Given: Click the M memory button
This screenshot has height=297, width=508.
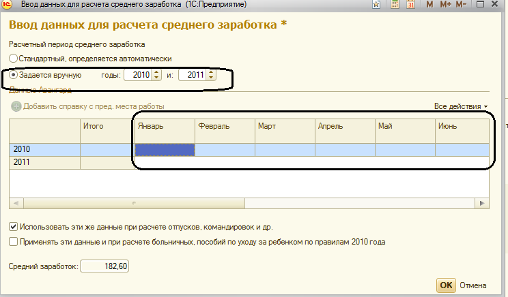Looking at the screenshot, I should point(429,5).
